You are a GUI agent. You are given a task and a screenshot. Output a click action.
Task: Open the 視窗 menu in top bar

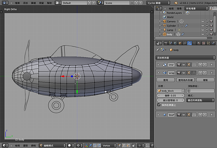tap(41, 3)
